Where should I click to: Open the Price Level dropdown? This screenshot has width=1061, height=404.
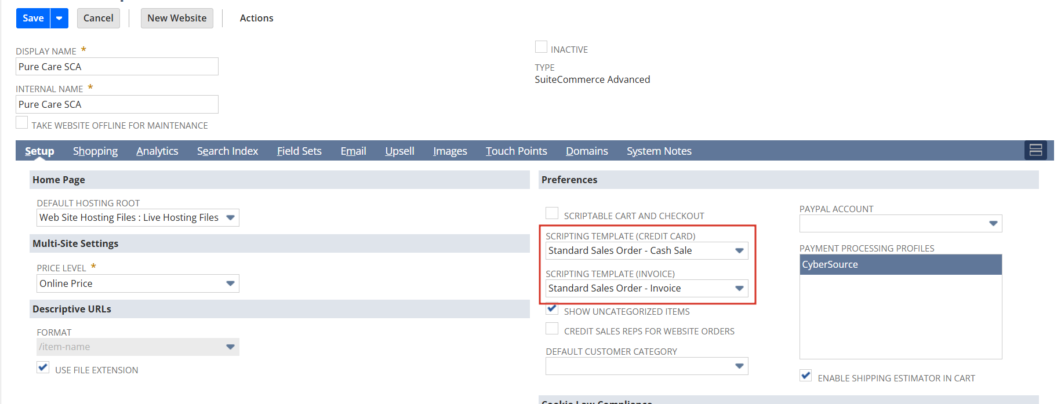(x=230, y=283)
